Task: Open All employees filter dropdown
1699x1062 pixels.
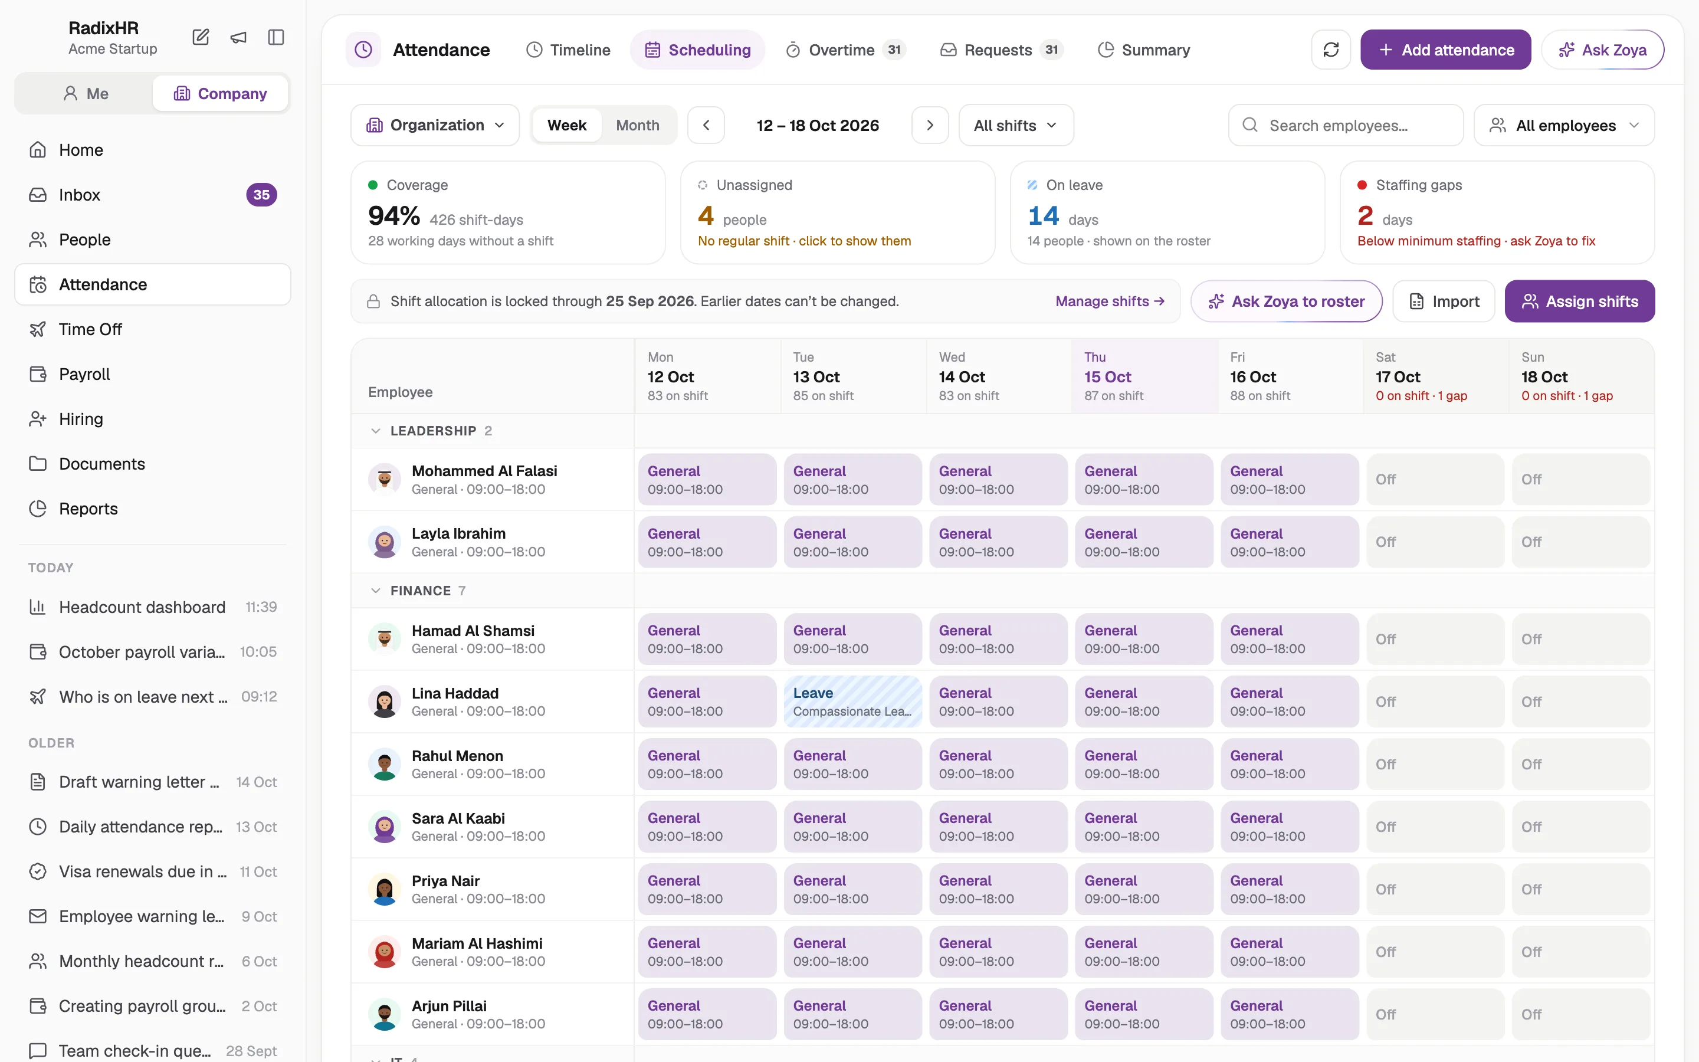Action: pos(1564,125)
